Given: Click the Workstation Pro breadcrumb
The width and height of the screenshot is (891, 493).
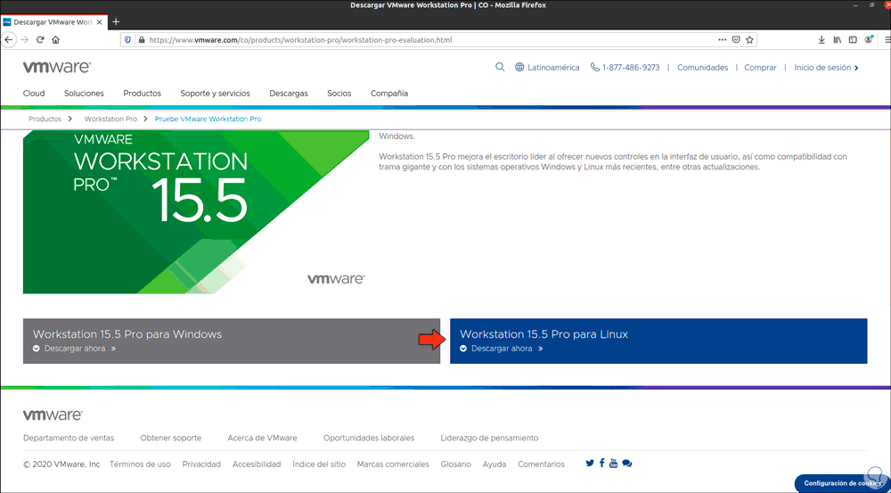Looking at the screenshot, I should tap(110, 119).
